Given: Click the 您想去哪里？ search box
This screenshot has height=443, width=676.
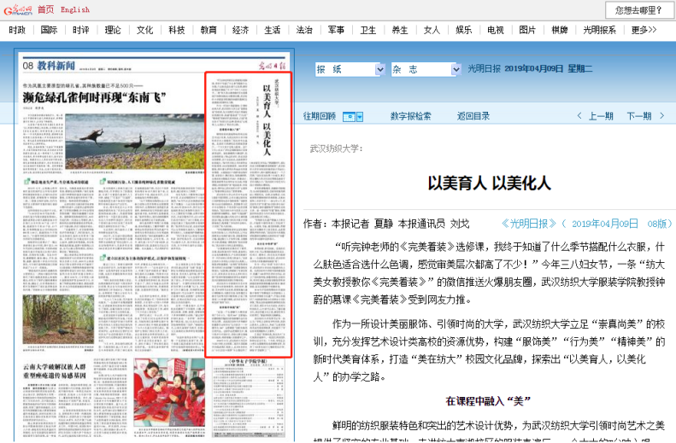Looking at the screenshot, I should [639, 10].
